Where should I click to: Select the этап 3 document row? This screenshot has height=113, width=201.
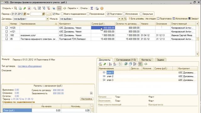click(x=148, y=80)
